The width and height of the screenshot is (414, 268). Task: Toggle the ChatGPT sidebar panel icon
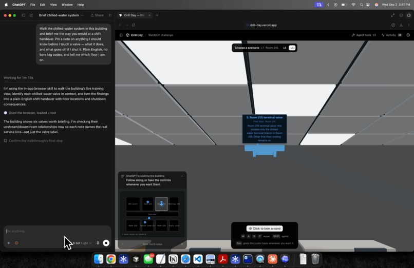click(24, 15)
